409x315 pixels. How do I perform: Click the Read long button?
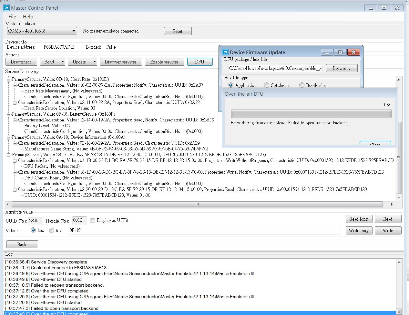click(x=359, y=219)
